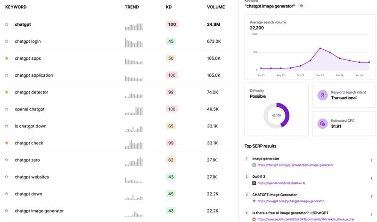Copy the keyword "chatgpt image generator"
Viewport: 377px width, 222px height.
point(302,6)
